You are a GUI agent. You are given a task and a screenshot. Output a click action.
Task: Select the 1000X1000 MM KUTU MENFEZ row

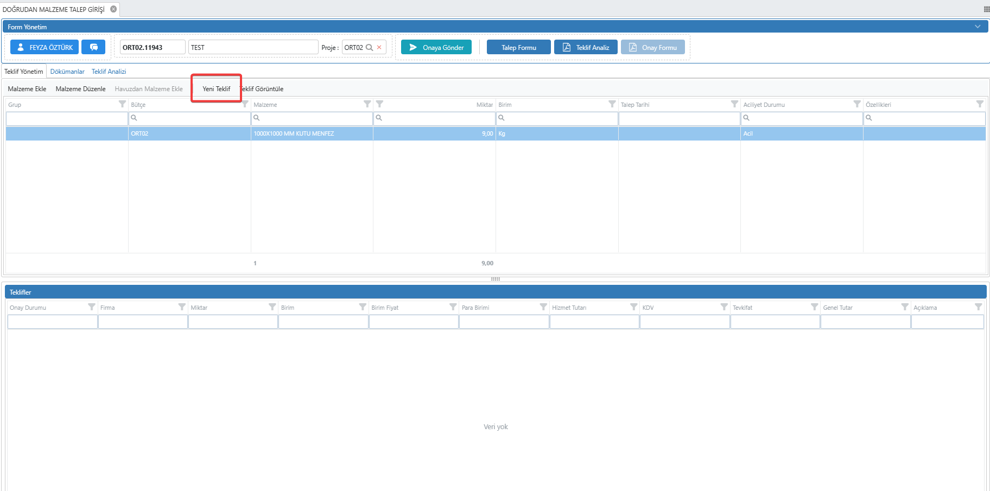[294, 133]
